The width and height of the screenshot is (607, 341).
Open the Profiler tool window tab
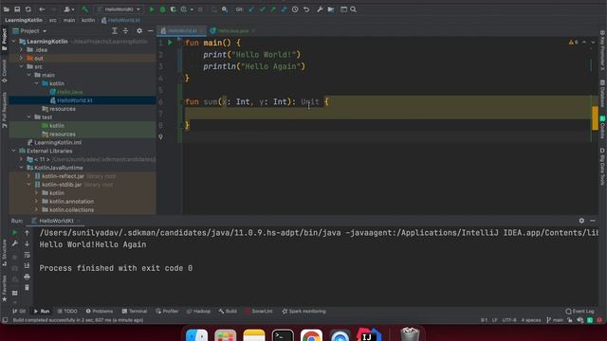[167, 312]
